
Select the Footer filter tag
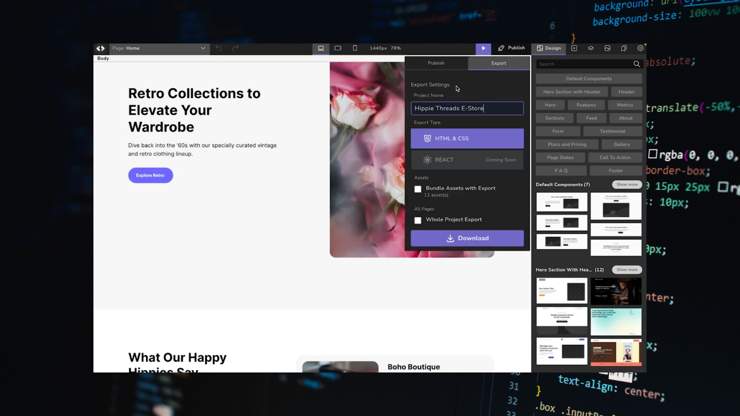616,170
